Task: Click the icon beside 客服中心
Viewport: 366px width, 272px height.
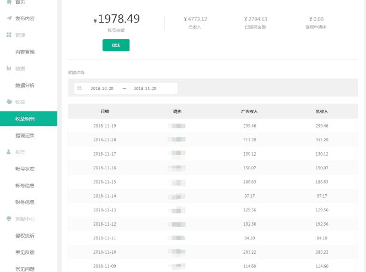Action: point(9,219)
